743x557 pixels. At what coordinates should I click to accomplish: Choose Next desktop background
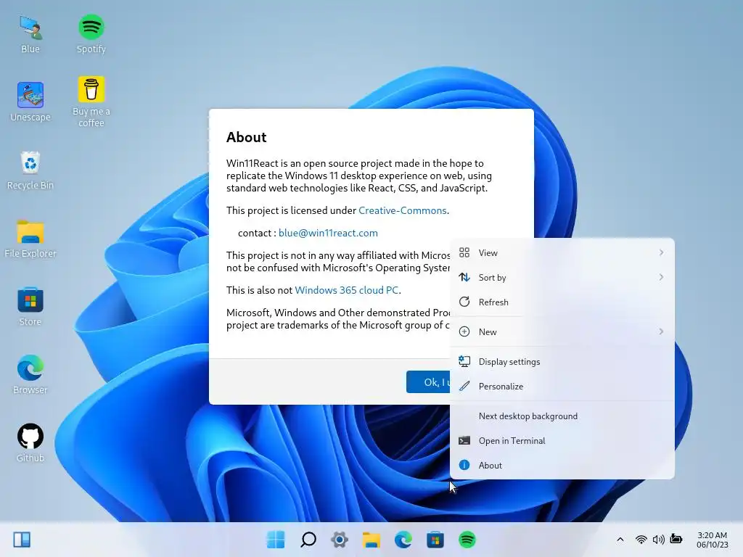562,416
